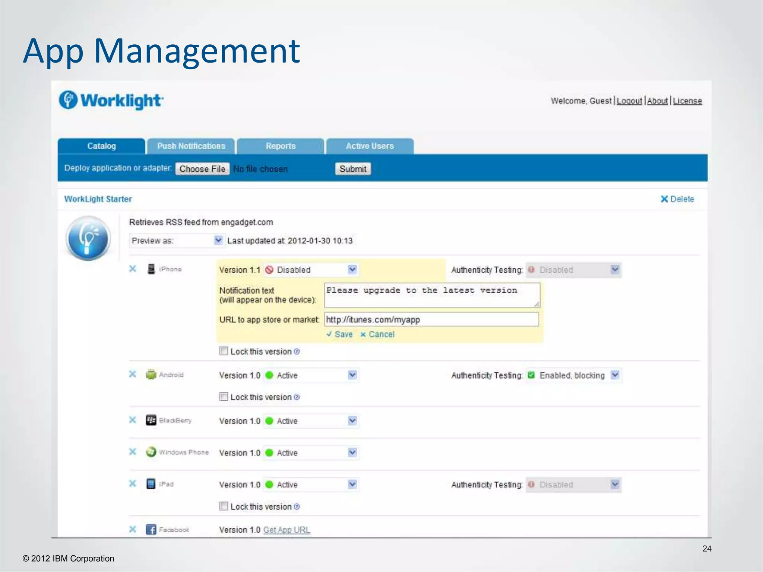Open the Facebook Get App URL link
Screen dimensions: 763x572
pyautogui.click(x=286, y=530)
